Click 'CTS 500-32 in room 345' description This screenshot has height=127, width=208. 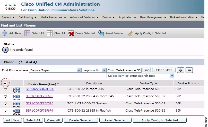point(85,89)
